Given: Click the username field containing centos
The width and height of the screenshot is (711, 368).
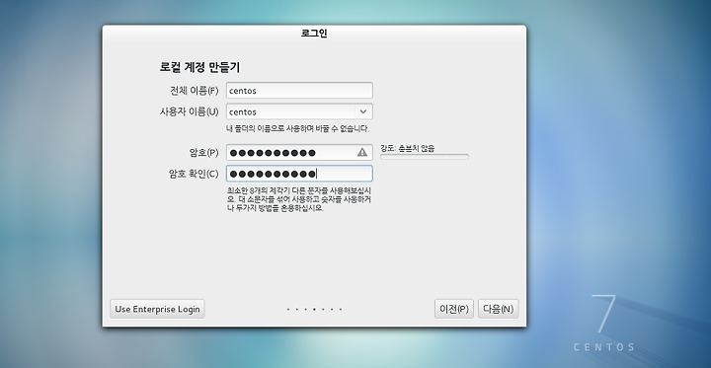Looking at the screenshot, I should pos(290,111).
